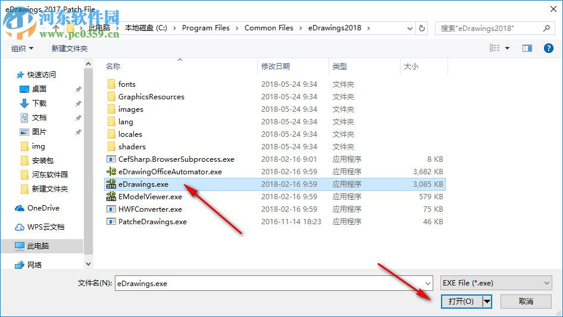
Task: Click the 取消 button
Action: click(526, 301)
